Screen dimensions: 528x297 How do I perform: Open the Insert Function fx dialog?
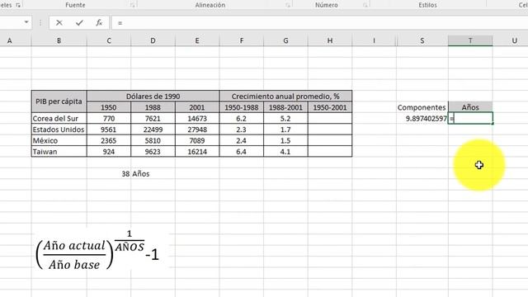pos(99,23)
